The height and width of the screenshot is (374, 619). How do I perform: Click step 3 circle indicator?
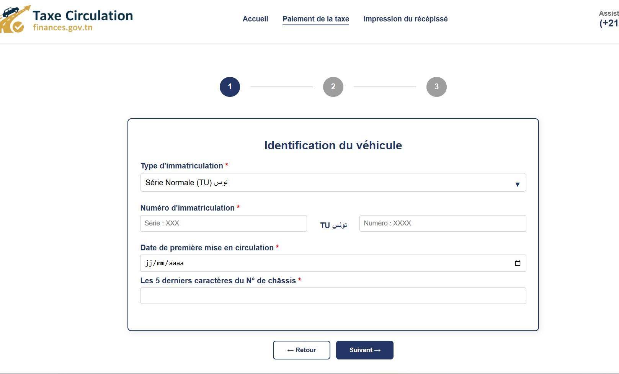pos(436,87)
